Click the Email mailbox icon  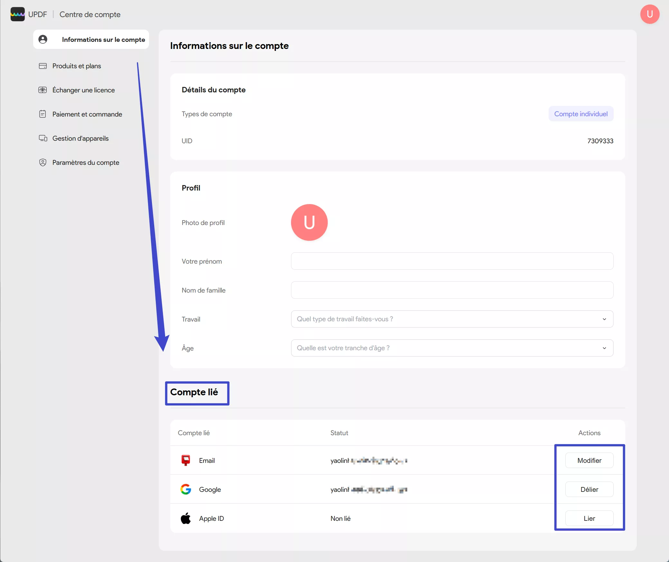(186, 460)
